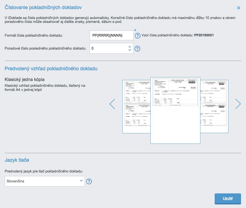Expand the Slovenčina language dropdown

tap(45, 181)
